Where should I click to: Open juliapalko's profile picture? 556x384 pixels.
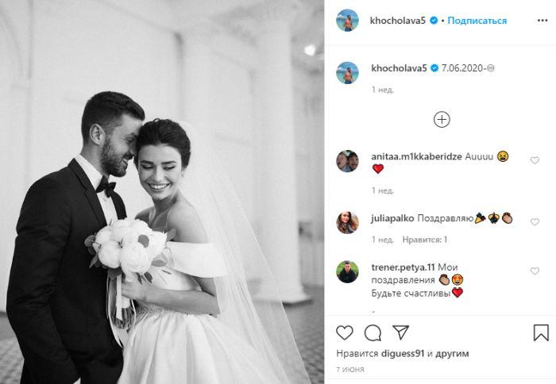point(348,223)
